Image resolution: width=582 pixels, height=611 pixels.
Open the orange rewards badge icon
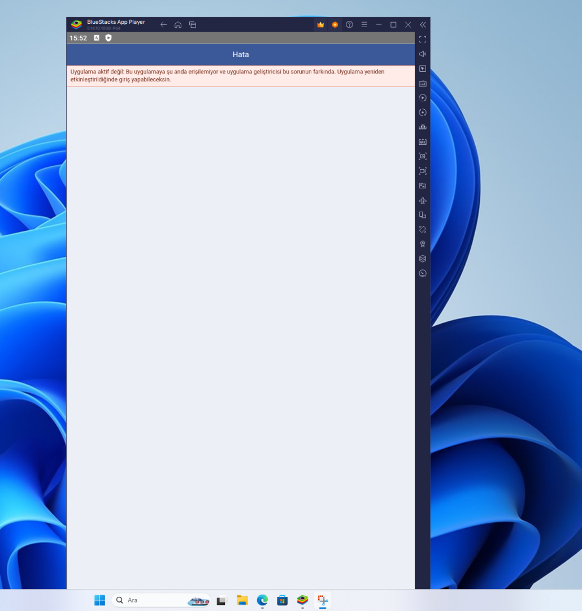point(335,24)
